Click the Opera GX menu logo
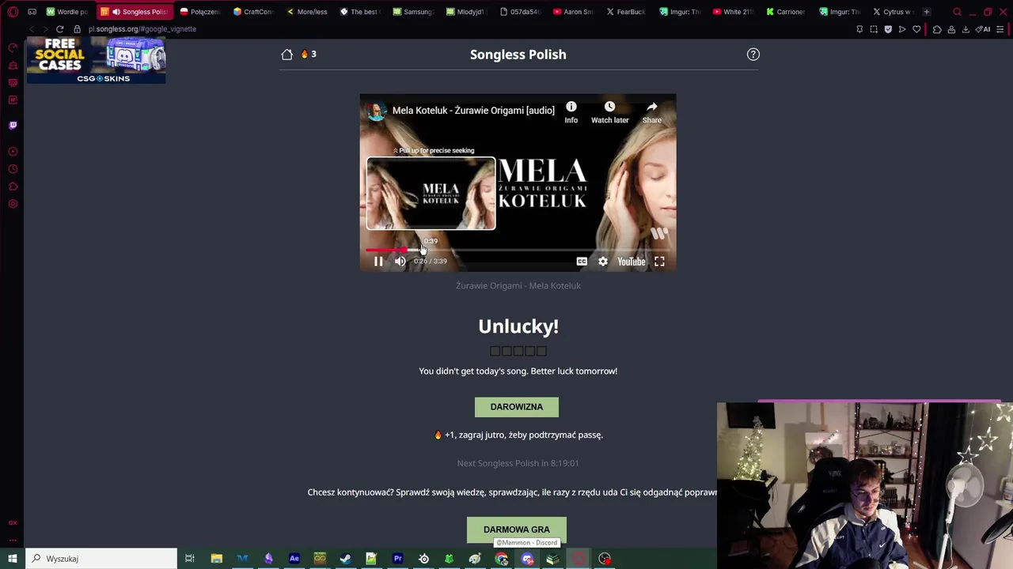Screen dimensions: 1013x569 (x=13, y=12)
